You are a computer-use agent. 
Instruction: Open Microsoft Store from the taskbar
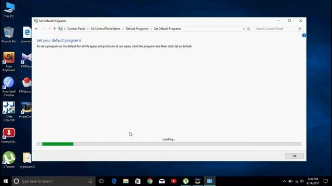pyautogui.click(x=137, y=181)
